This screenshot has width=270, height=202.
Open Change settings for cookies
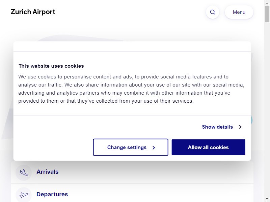131,147
